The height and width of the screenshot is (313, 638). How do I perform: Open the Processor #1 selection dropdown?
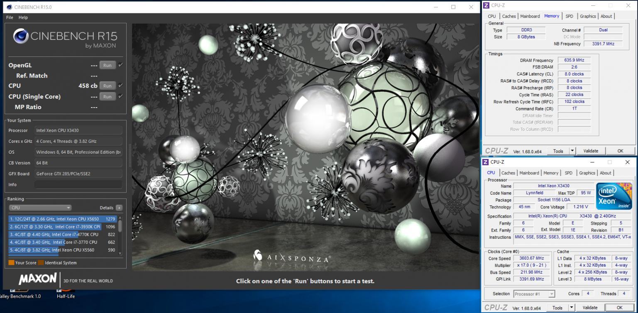tap(534, 294)
